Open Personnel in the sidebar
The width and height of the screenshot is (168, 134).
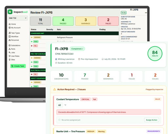pyautogui.click(x=14, y=40)
